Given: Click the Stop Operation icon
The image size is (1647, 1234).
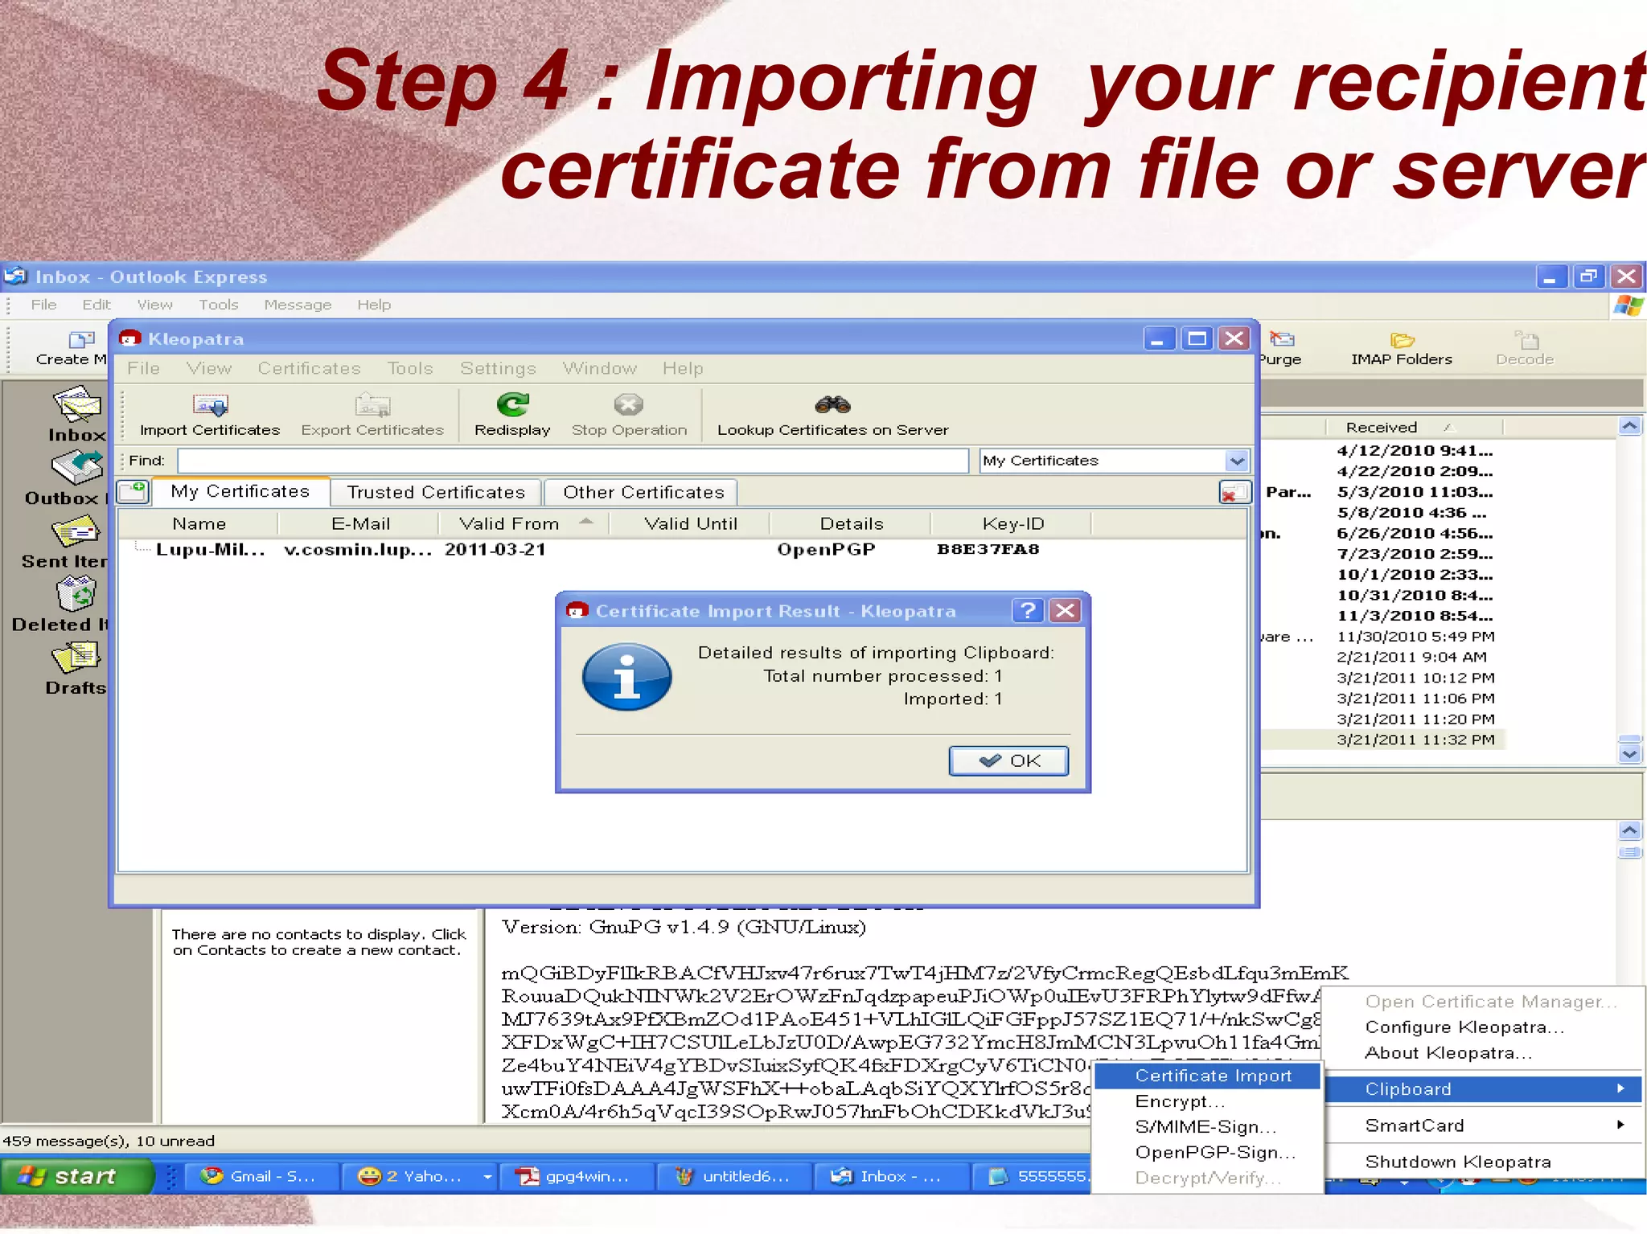Looking at the screenshot, I should click(x=629, y=404).
